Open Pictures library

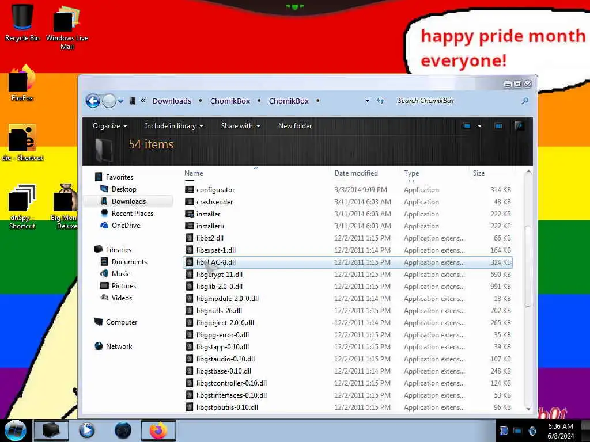click(x=123, y=285)
